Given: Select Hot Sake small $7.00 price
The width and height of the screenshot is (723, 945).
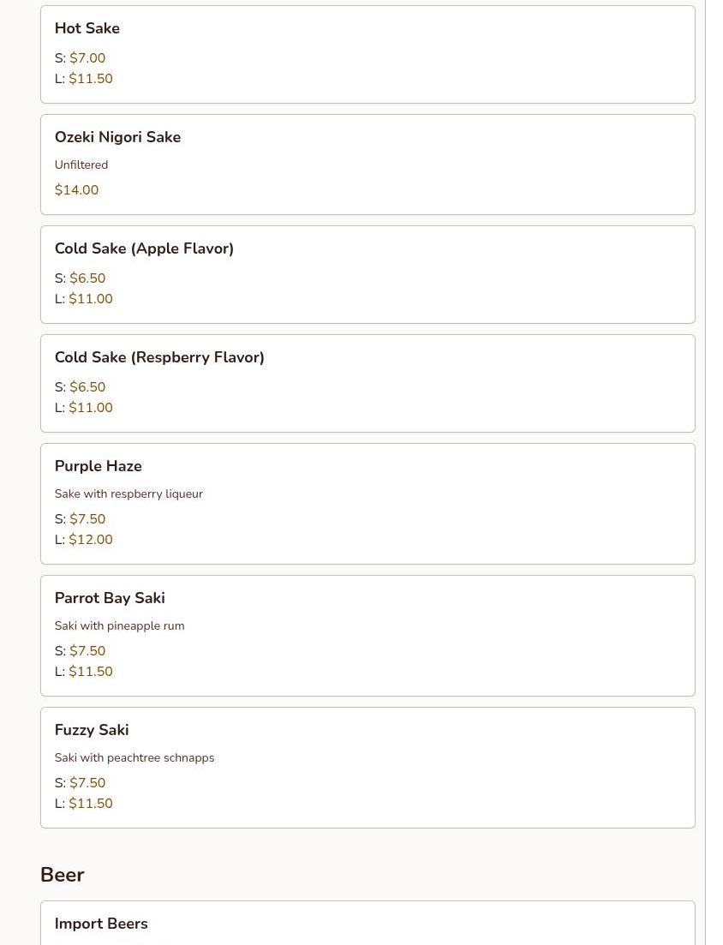Looking at the screenshot, I should [87, 58].
